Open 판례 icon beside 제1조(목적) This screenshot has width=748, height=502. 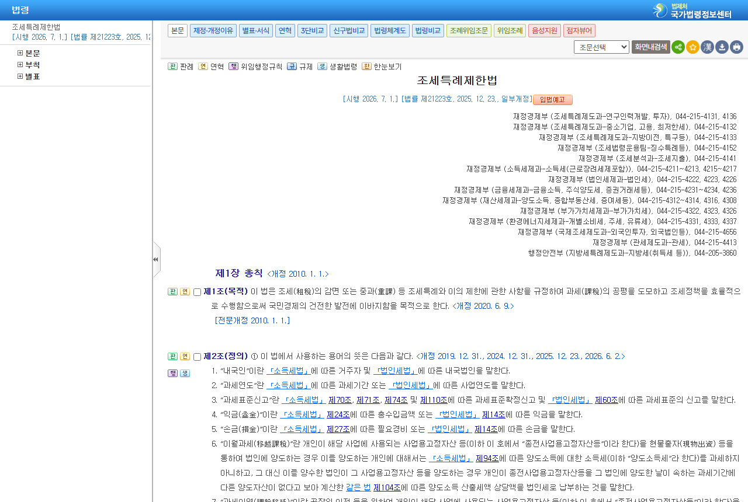point(172,292)
